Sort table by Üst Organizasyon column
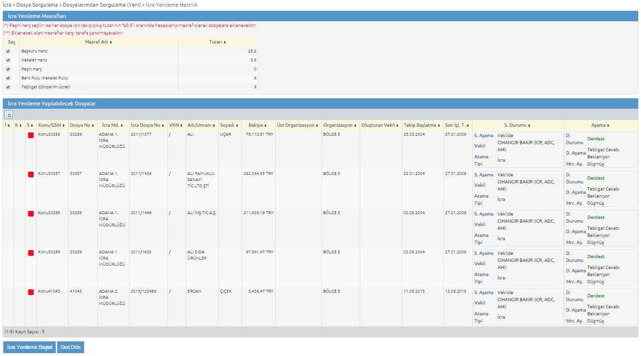This screenshot has width=641, height=356. pos(298,125)
